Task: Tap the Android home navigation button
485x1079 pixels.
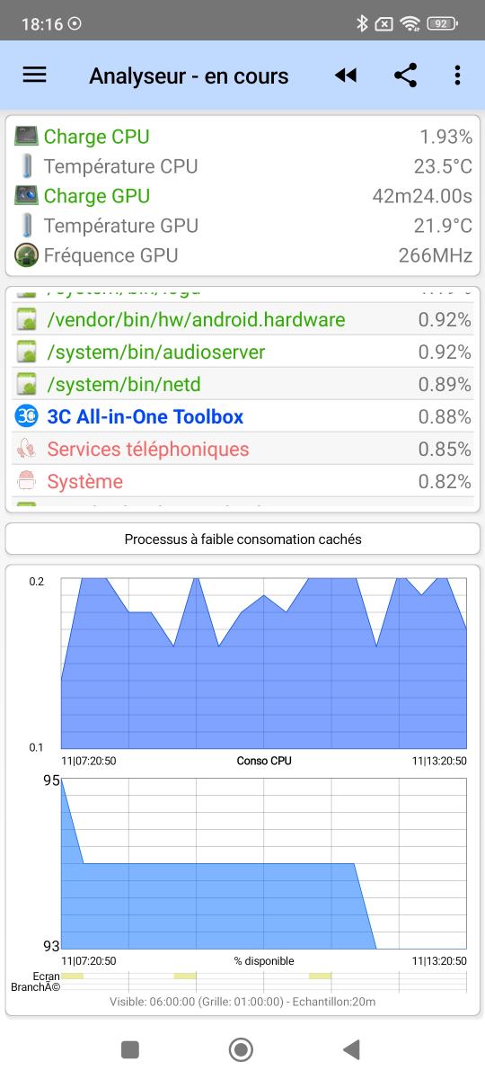Action: click(241, 1049)
